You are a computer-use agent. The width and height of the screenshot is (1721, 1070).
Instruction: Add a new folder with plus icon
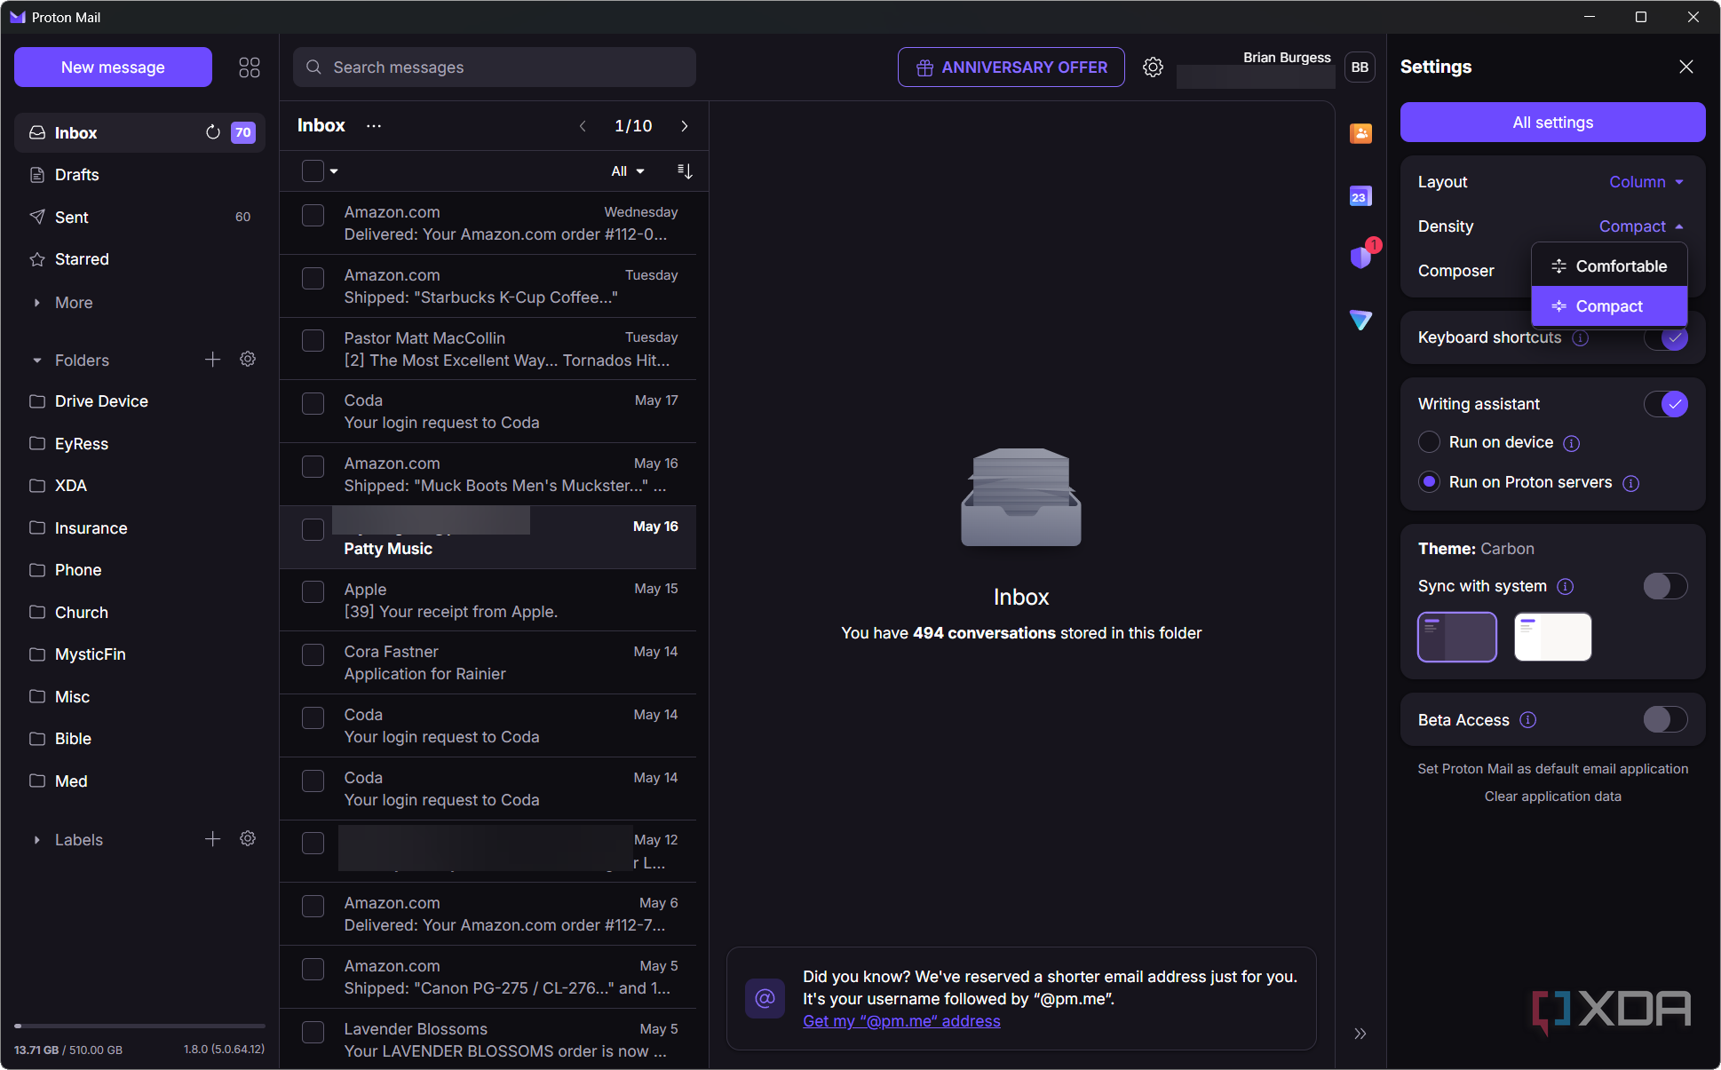coord(212,360)
